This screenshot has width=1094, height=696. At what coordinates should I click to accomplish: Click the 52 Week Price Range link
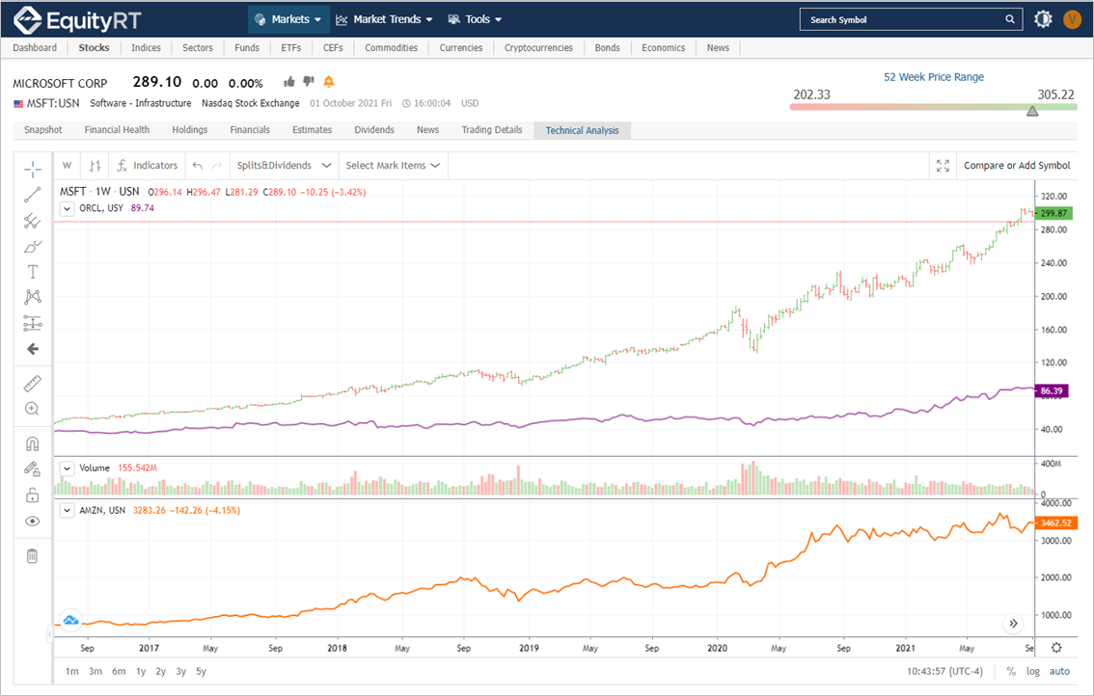934,77
